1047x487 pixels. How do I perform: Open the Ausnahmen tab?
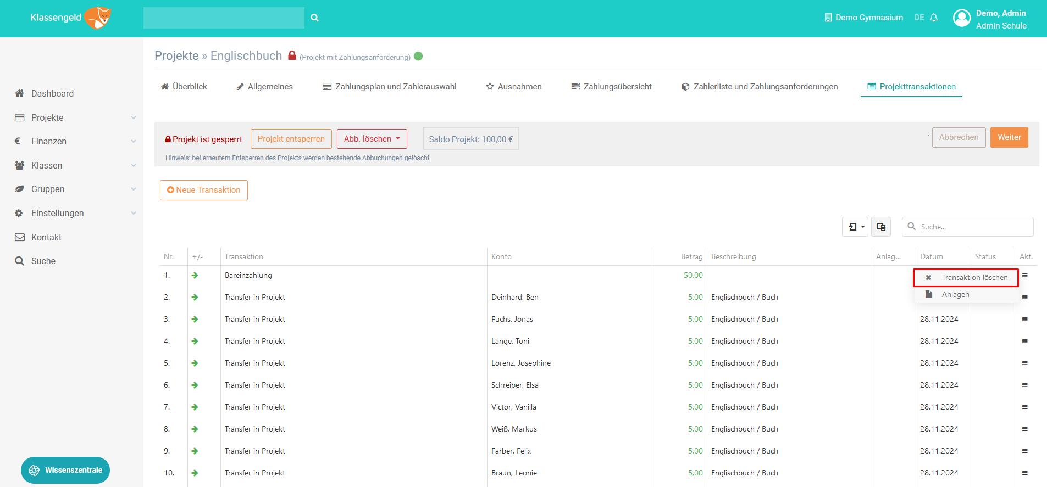[514, 87]
